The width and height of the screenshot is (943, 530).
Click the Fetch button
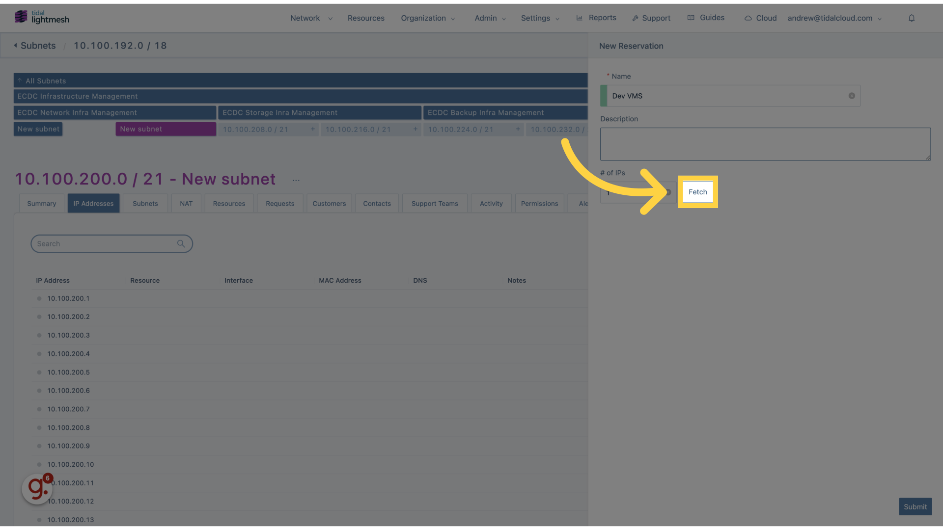click(x=697, y=191)
